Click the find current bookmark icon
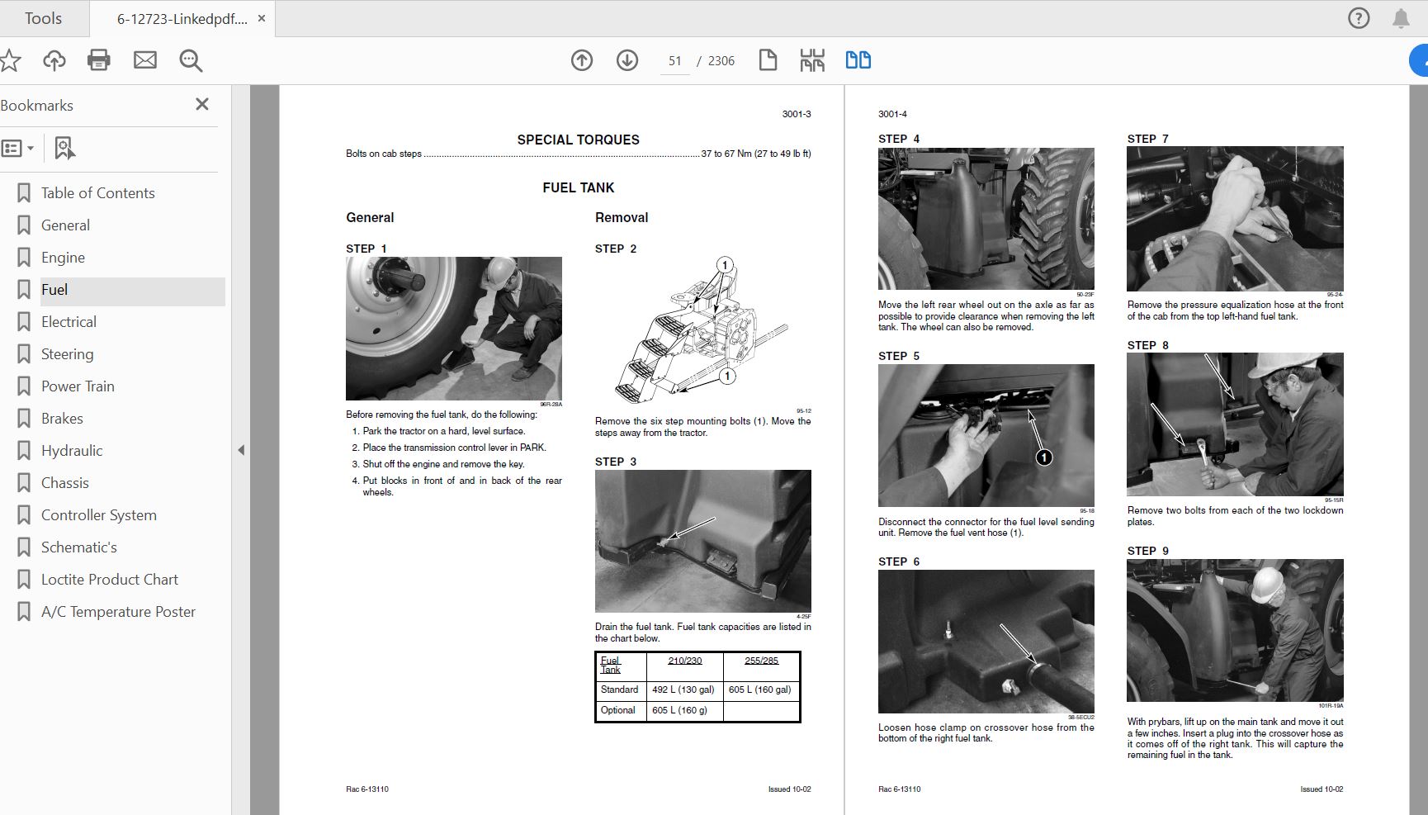The height and width of the screenshot is (815, 1428). [64, 149]
